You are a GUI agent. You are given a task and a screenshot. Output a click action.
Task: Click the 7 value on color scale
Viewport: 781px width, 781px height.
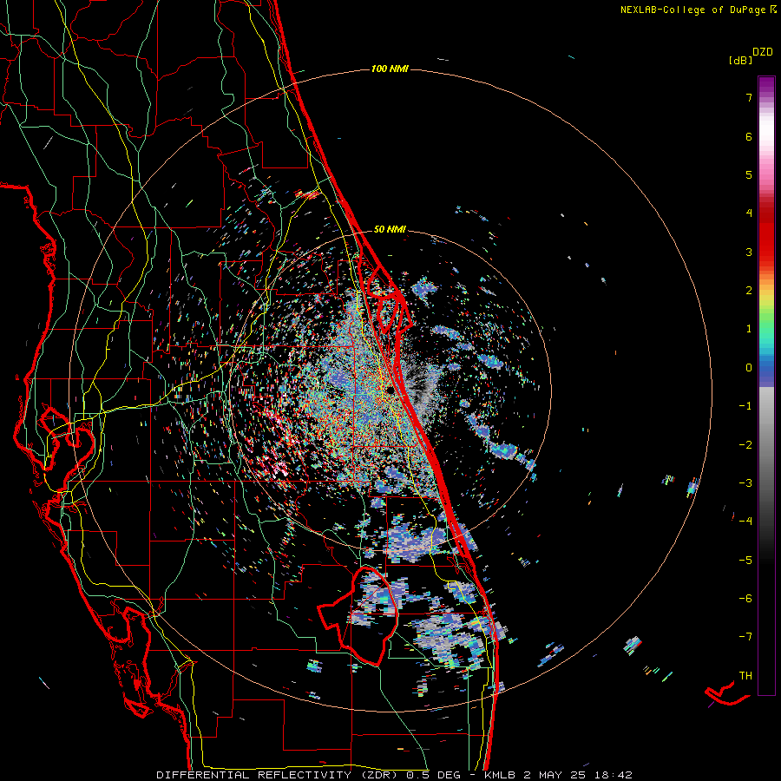(749, 97)
